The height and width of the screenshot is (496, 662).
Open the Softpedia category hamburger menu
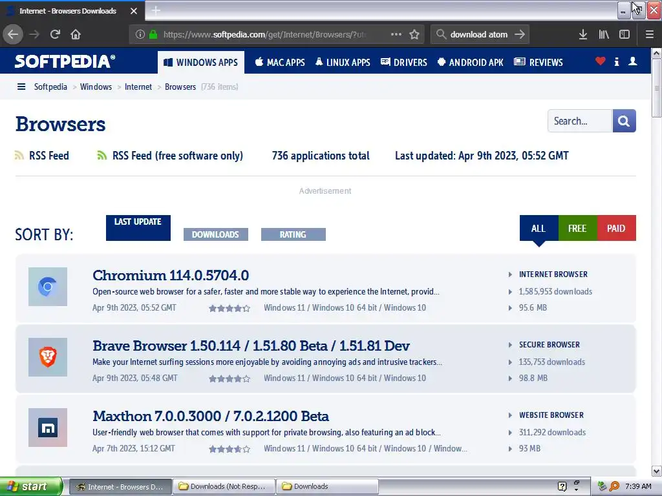click(21, 87)
